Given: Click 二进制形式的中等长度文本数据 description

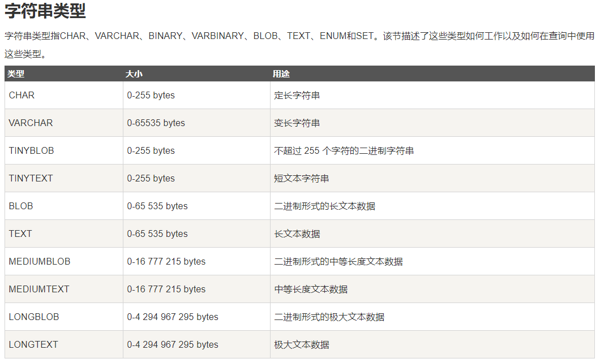Looking at the screenshot, I should click(338, 262).
